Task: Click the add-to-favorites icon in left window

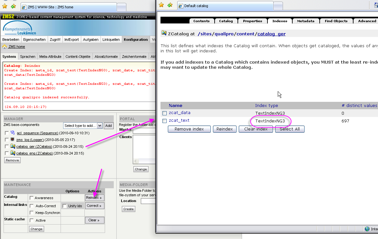Action: click(13, 6)
